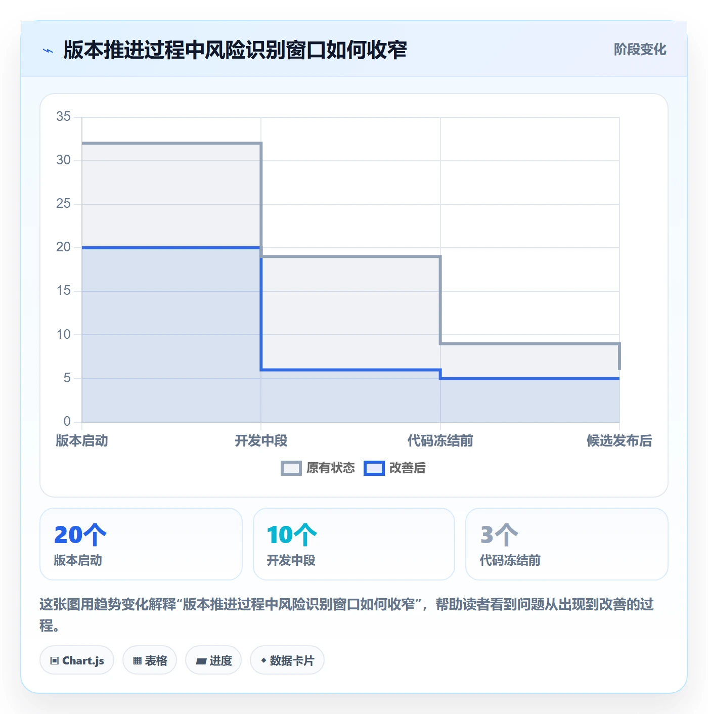Click the 原有状态 legend label
Viewport: 708px width, 714px height.
[331, 468]
